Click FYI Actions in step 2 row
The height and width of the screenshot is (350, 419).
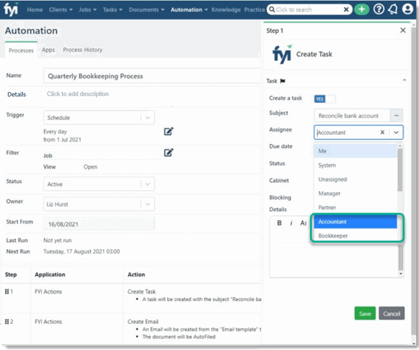pos(48,322)
